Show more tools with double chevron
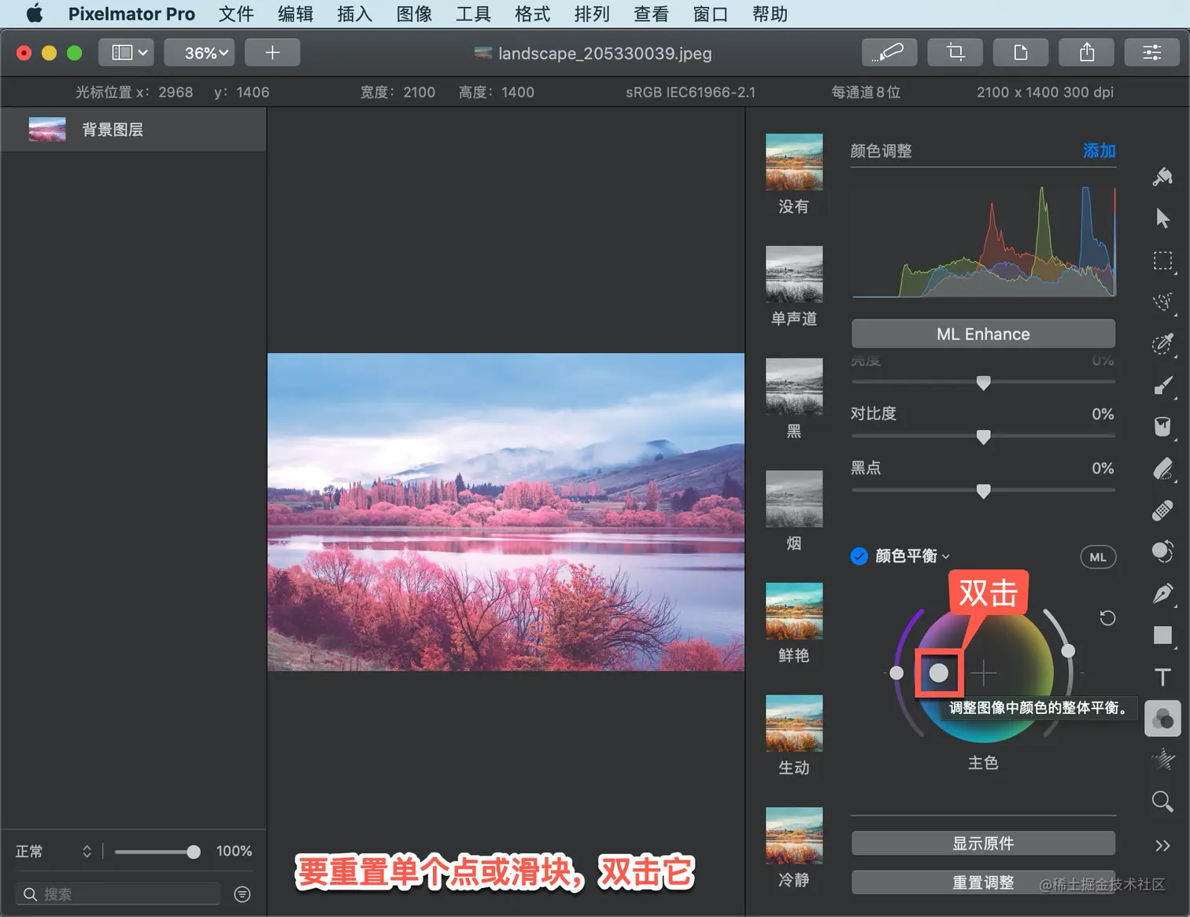The height and width of the screenshot is (917, 1190). click(x=1162, y=845)
